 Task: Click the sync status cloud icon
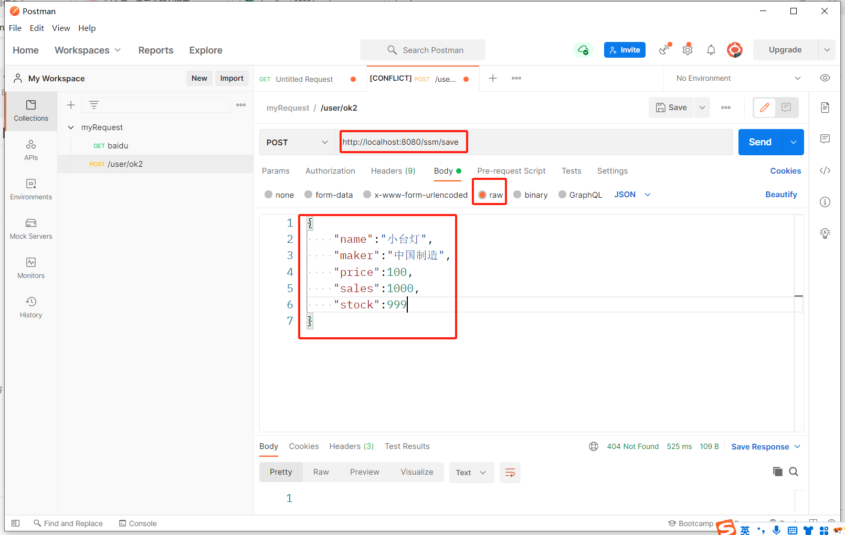[583, 50]
